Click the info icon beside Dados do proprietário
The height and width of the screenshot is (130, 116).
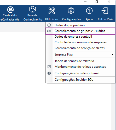click(49, 25)
